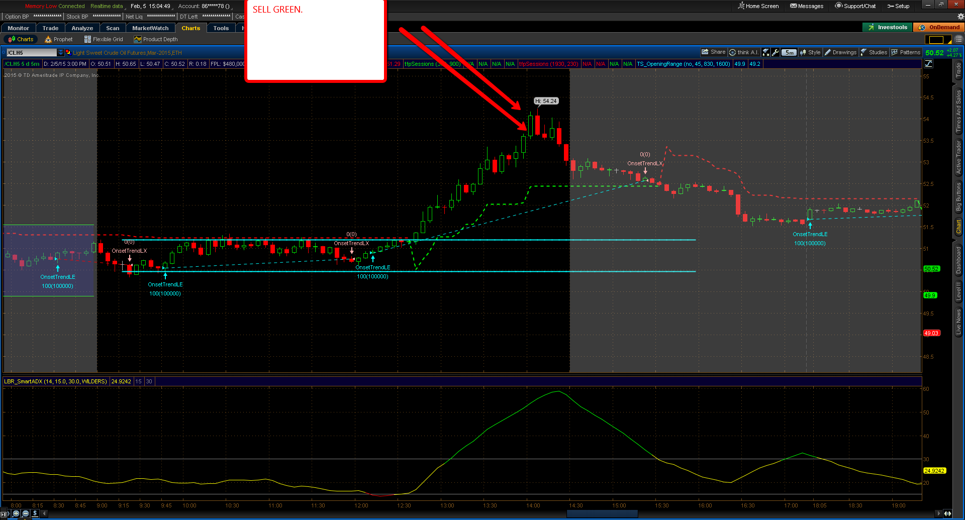
Task: Click the TS_OpeningRange study label
Action: click(683, 64)
